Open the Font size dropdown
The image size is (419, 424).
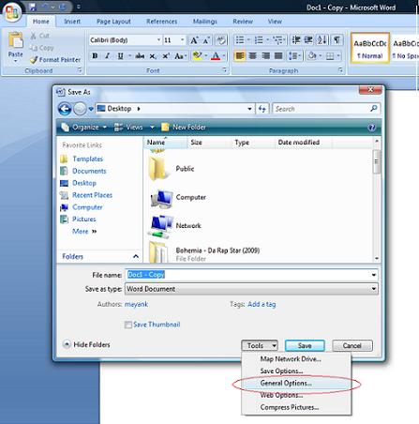(182, 40)
